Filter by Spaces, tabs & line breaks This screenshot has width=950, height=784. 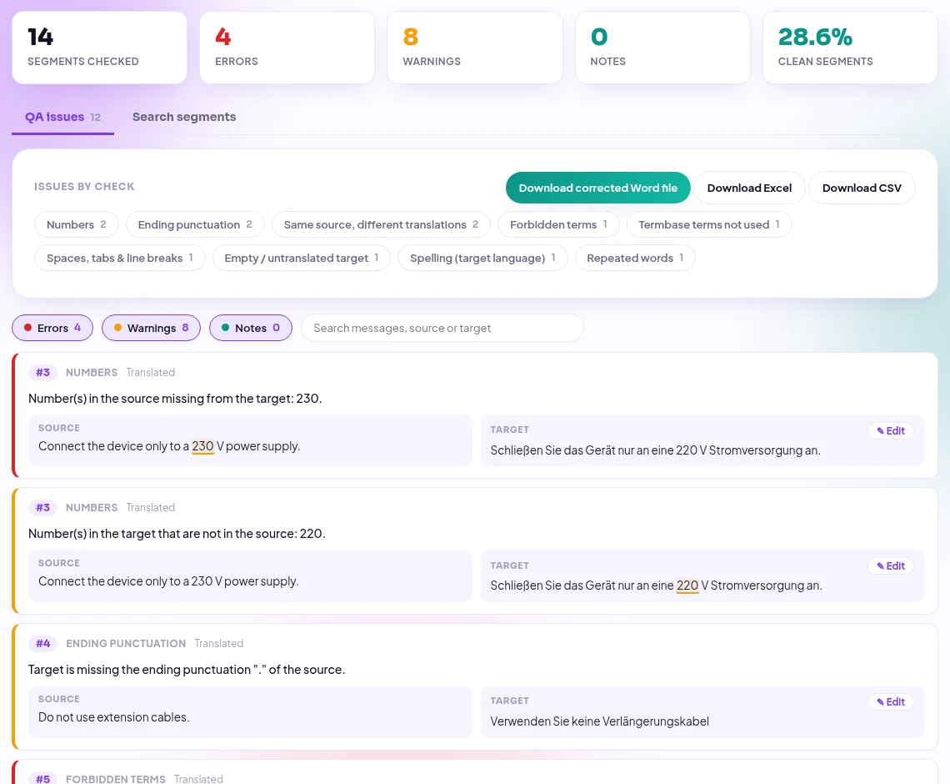(x=119, y=258)
